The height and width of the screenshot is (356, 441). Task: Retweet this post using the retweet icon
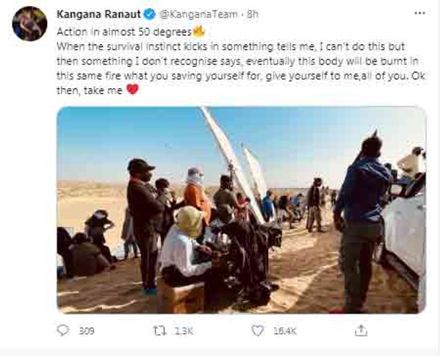[x=159, y=331]
